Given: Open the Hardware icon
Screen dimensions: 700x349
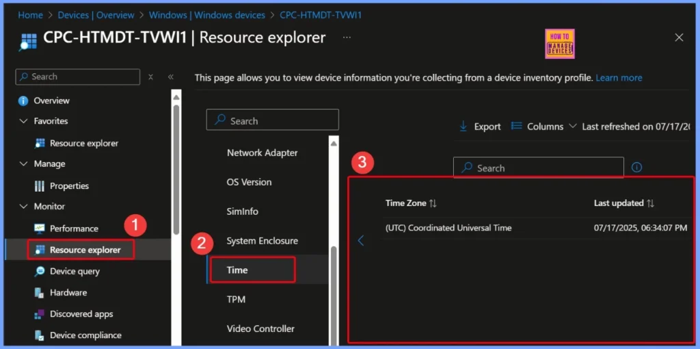Looking at the screenshot, I should click(40, 293).
